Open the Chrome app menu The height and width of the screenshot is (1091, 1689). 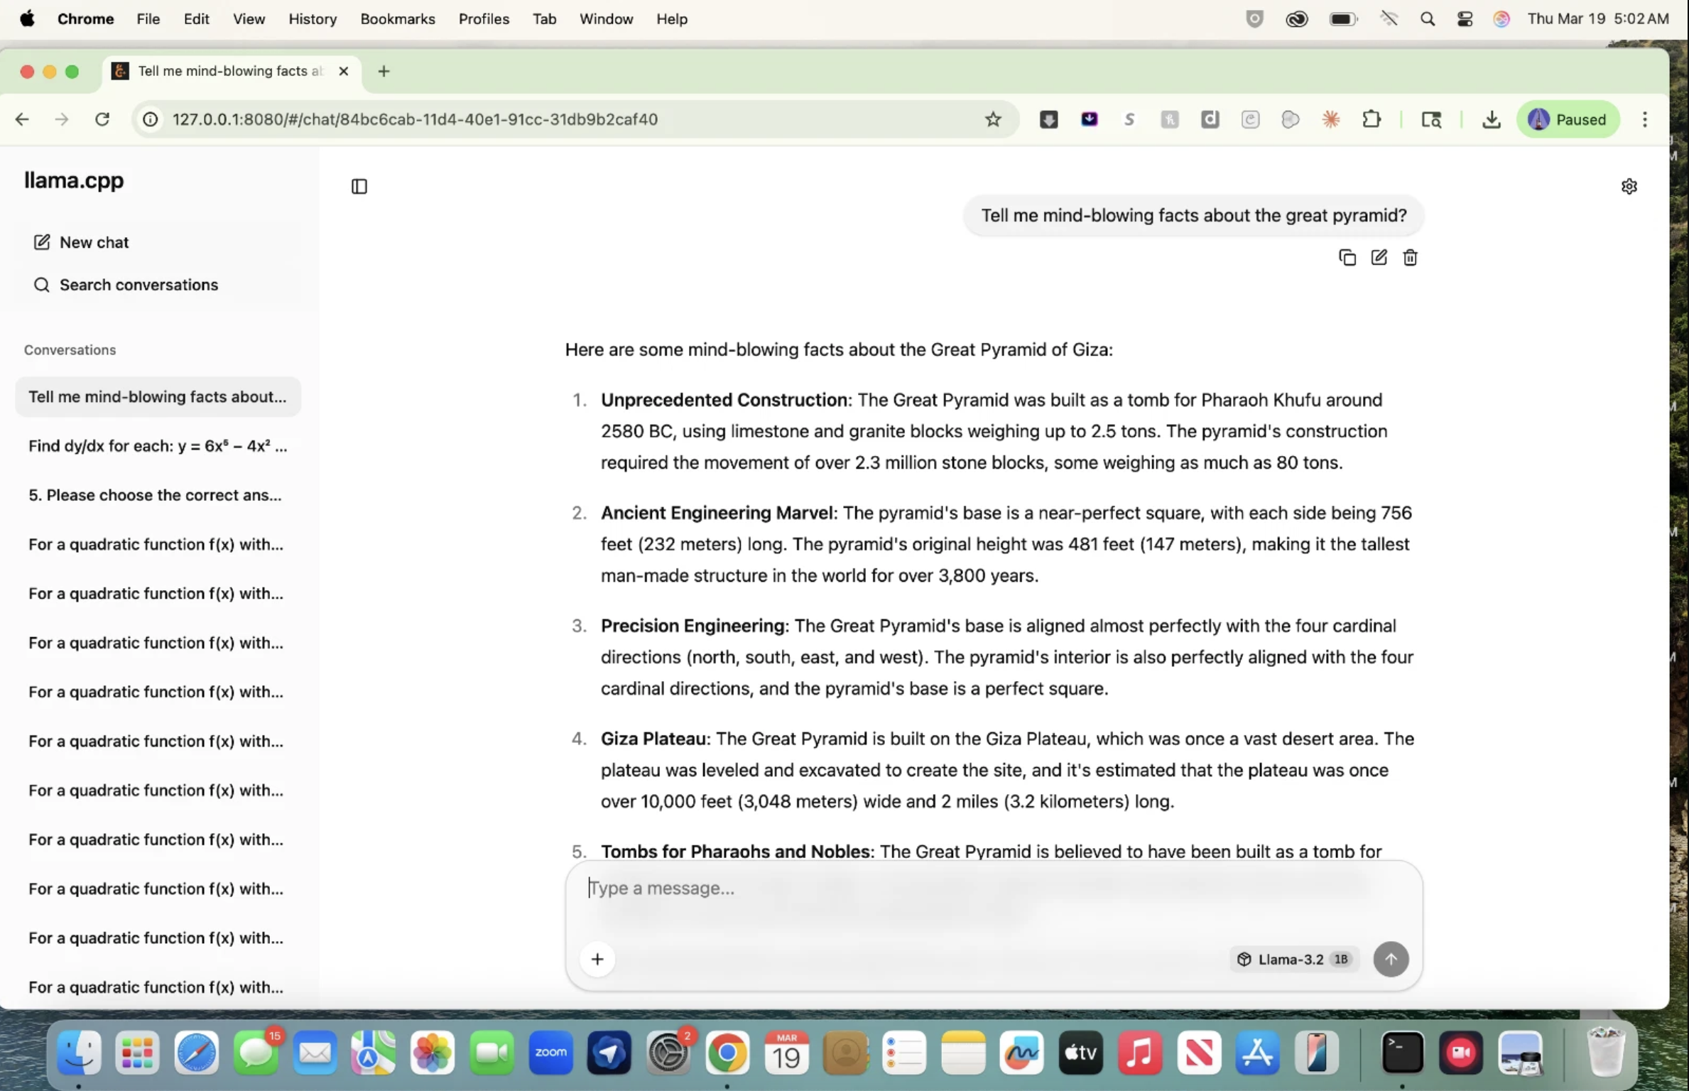(85, 19)
